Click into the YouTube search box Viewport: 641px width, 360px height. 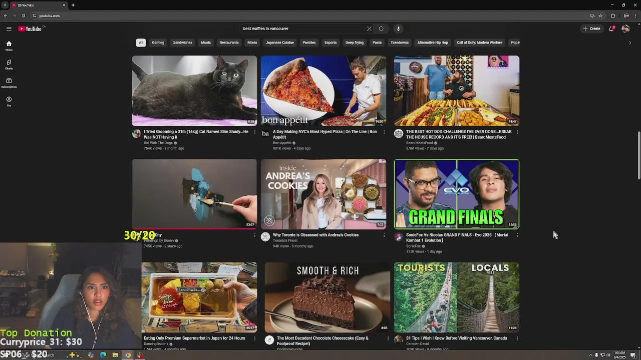point(303,28)
